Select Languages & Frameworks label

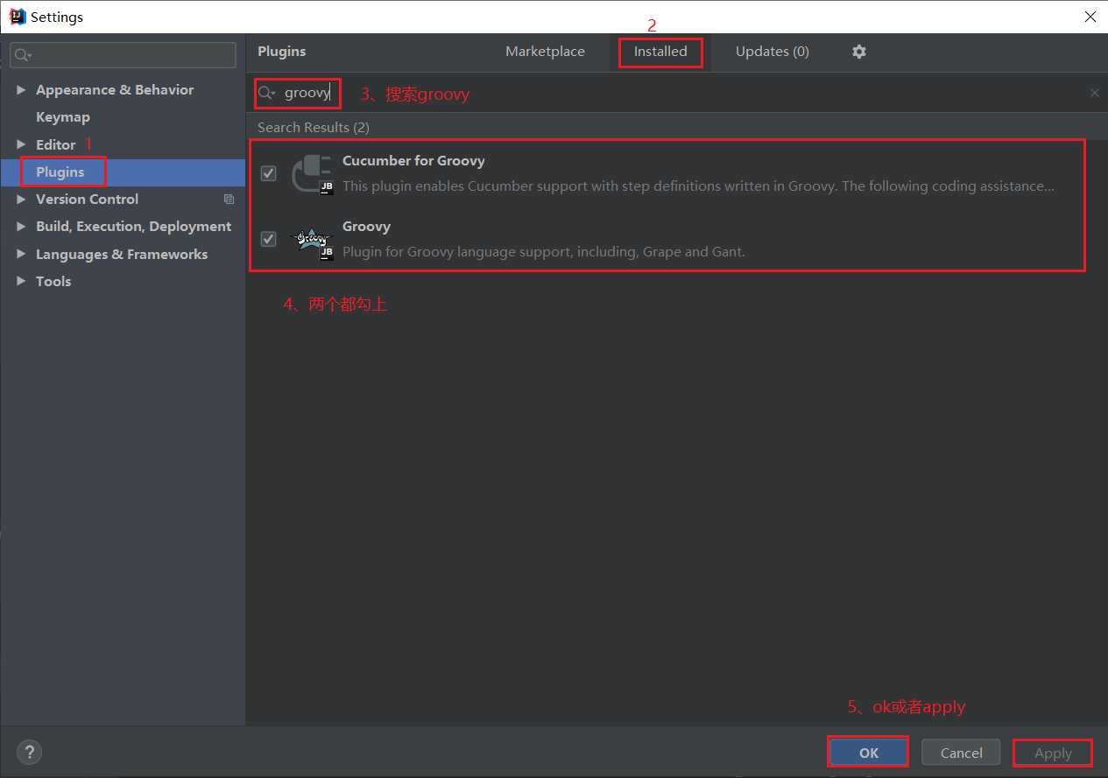[122, 254]
